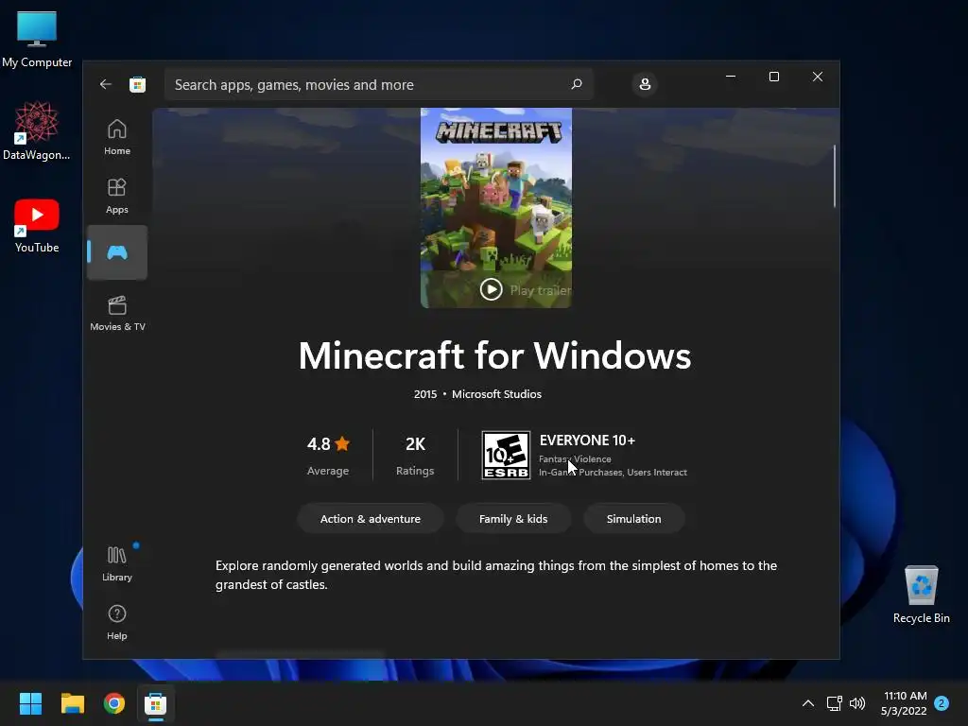The image size is (968, 726).
Task: Click the Minecraft cover art thumbnail
Action: (496, 207)
